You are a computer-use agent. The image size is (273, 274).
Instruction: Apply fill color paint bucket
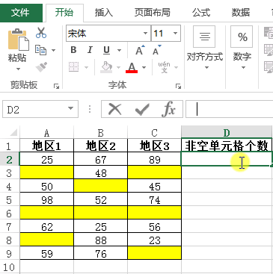point(106,67)
